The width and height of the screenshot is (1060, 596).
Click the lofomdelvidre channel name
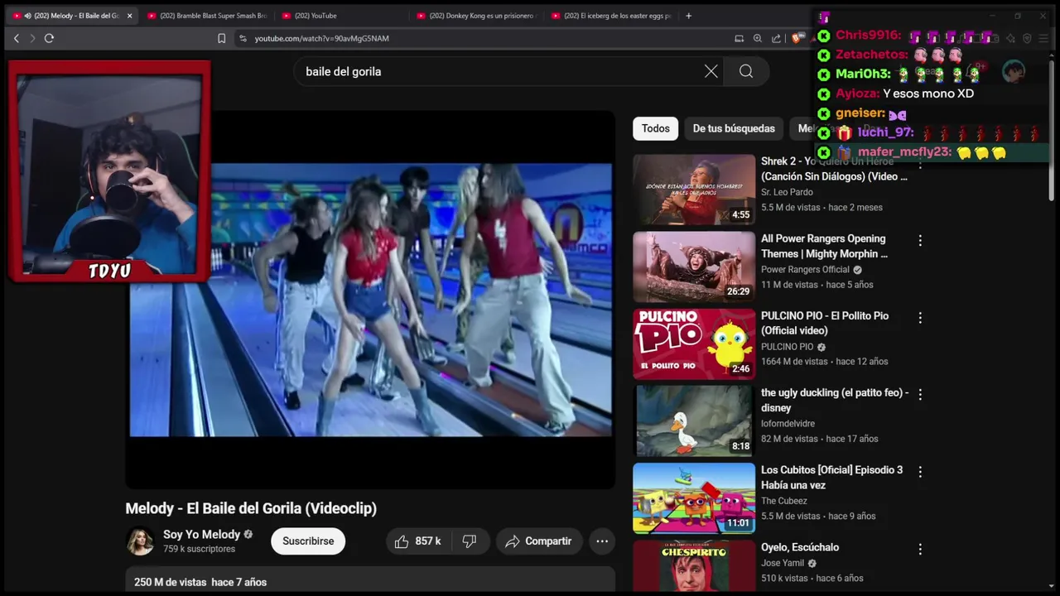click(788, 424)
